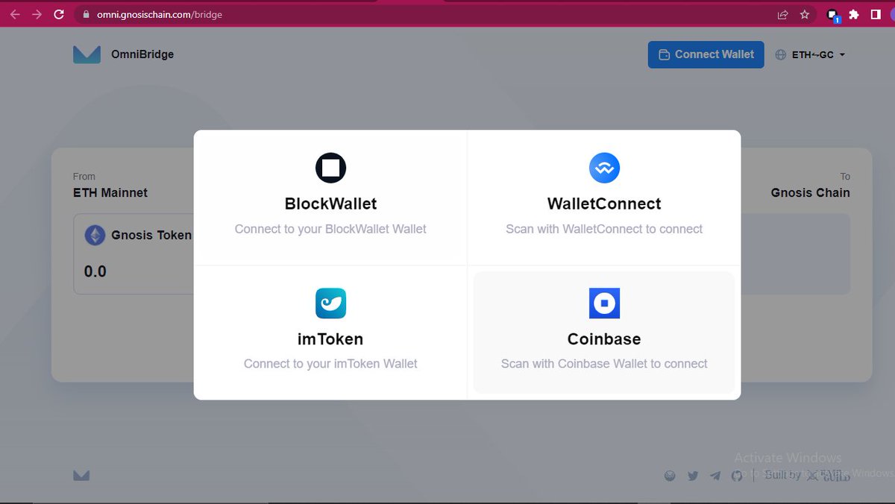The height and width of the screenshot is (504, 895).
Task: Bookmark this page with star icon
Action: 804,14
